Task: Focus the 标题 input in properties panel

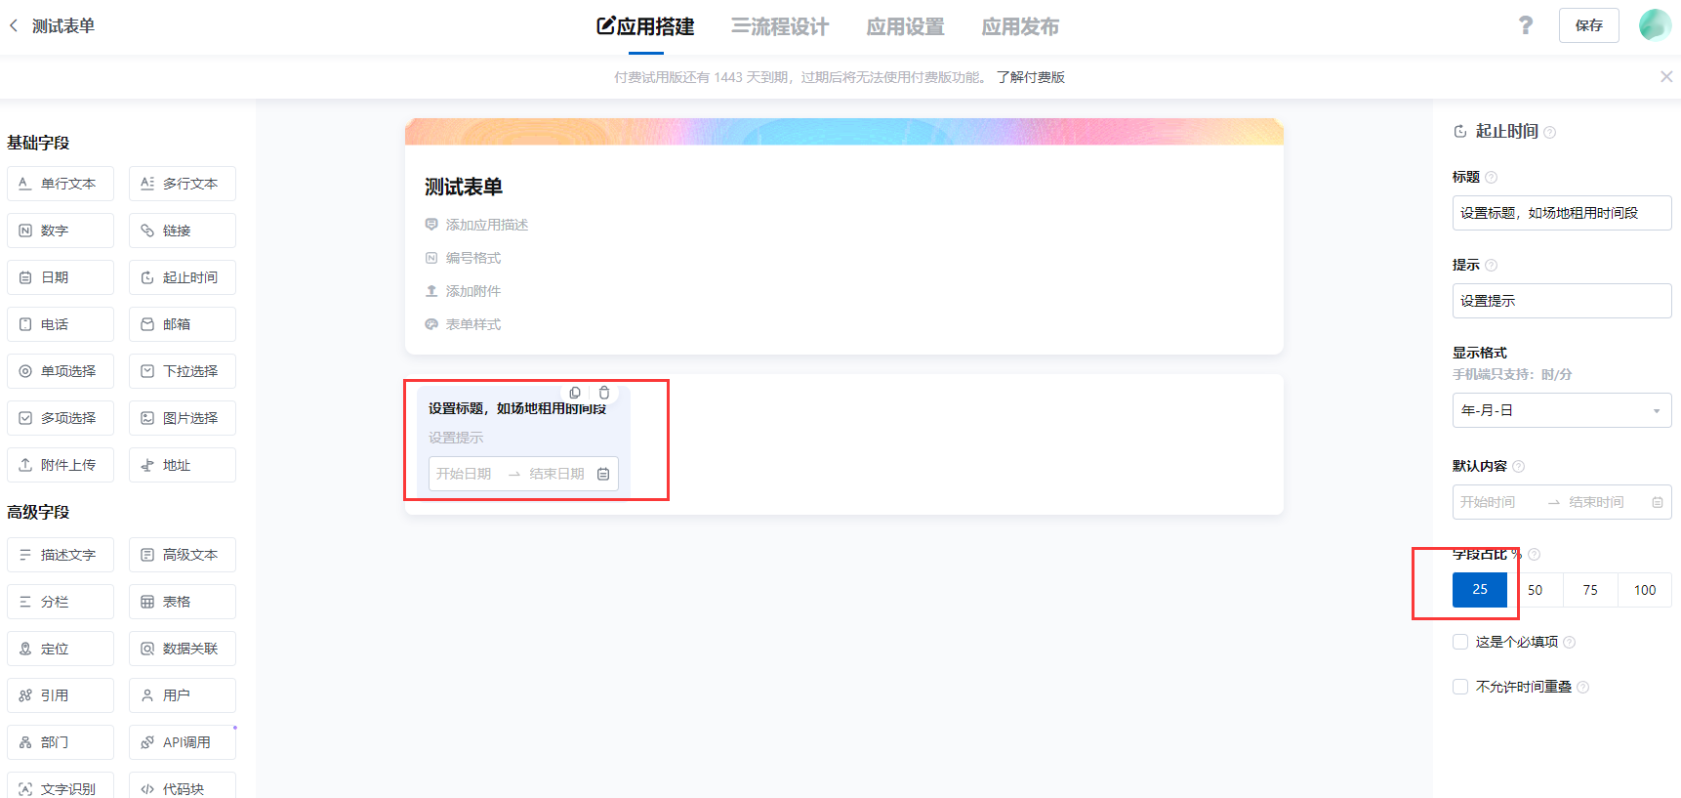Action: [1562, 213]
